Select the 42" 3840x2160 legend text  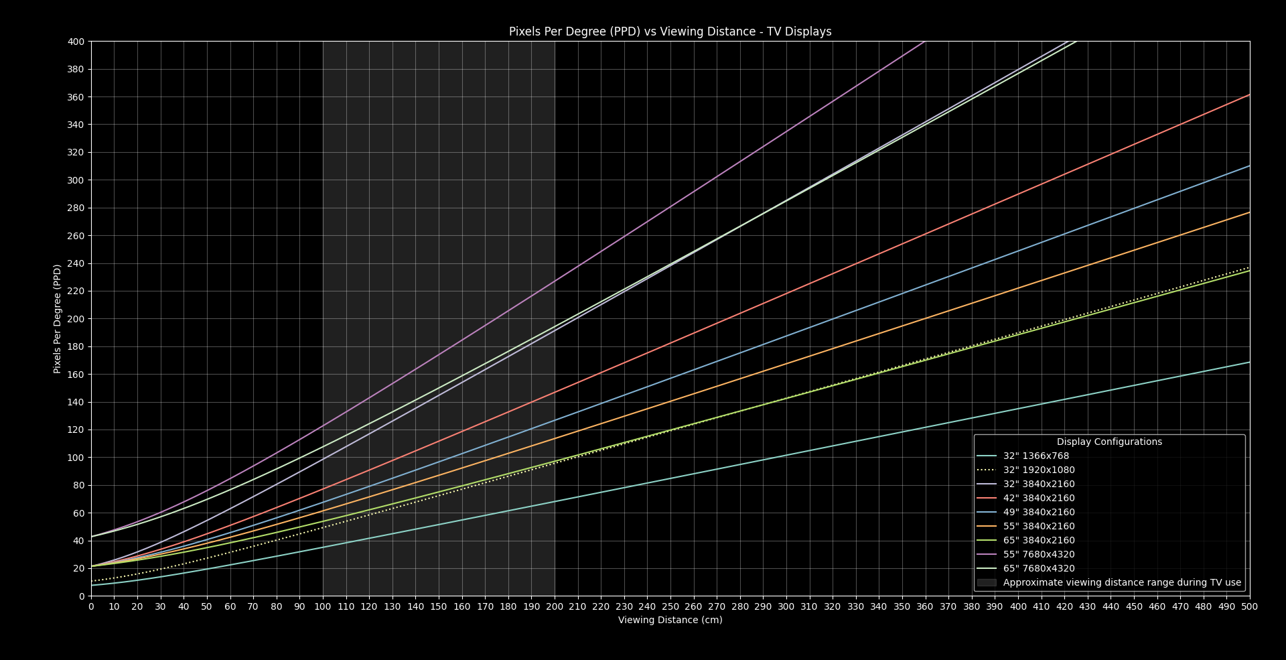(x=1039, y=499)
